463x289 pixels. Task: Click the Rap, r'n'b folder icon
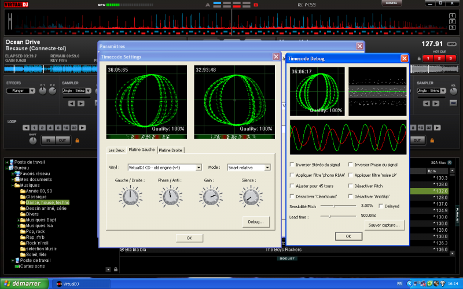click(23, 236)
